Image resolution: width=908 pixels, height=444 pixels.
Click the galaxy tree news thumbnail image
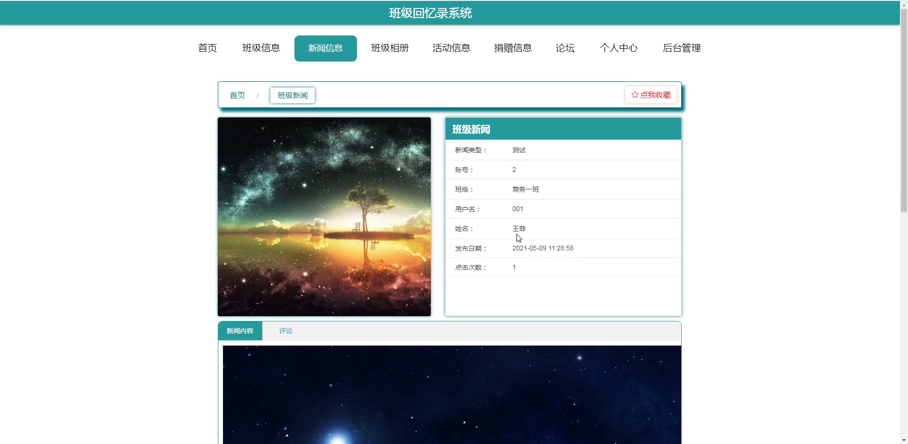pyautogui.click(x=324, y=216)
